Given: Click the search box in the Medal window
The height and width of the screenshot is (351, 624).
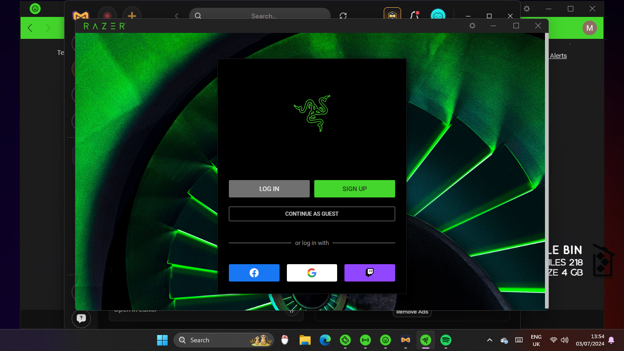Looking at the screenshot, I should (x=260, y=16).
